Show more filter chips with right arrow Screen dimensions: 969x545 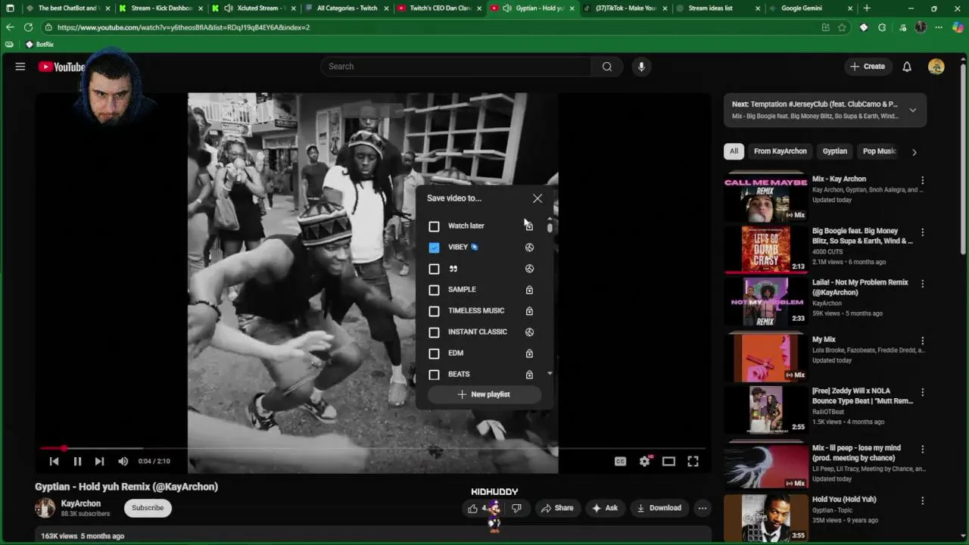click(914, 152)
